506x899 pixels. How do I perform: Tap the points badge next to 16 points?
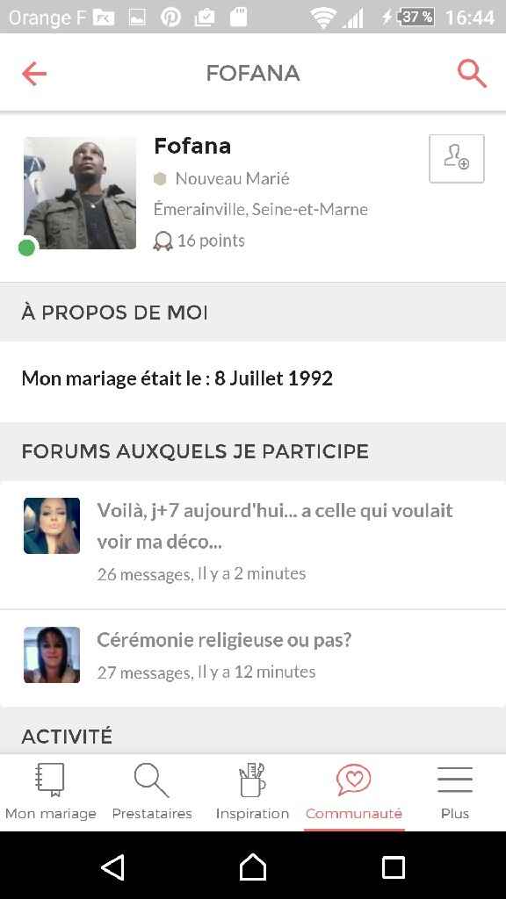[163, 240]
